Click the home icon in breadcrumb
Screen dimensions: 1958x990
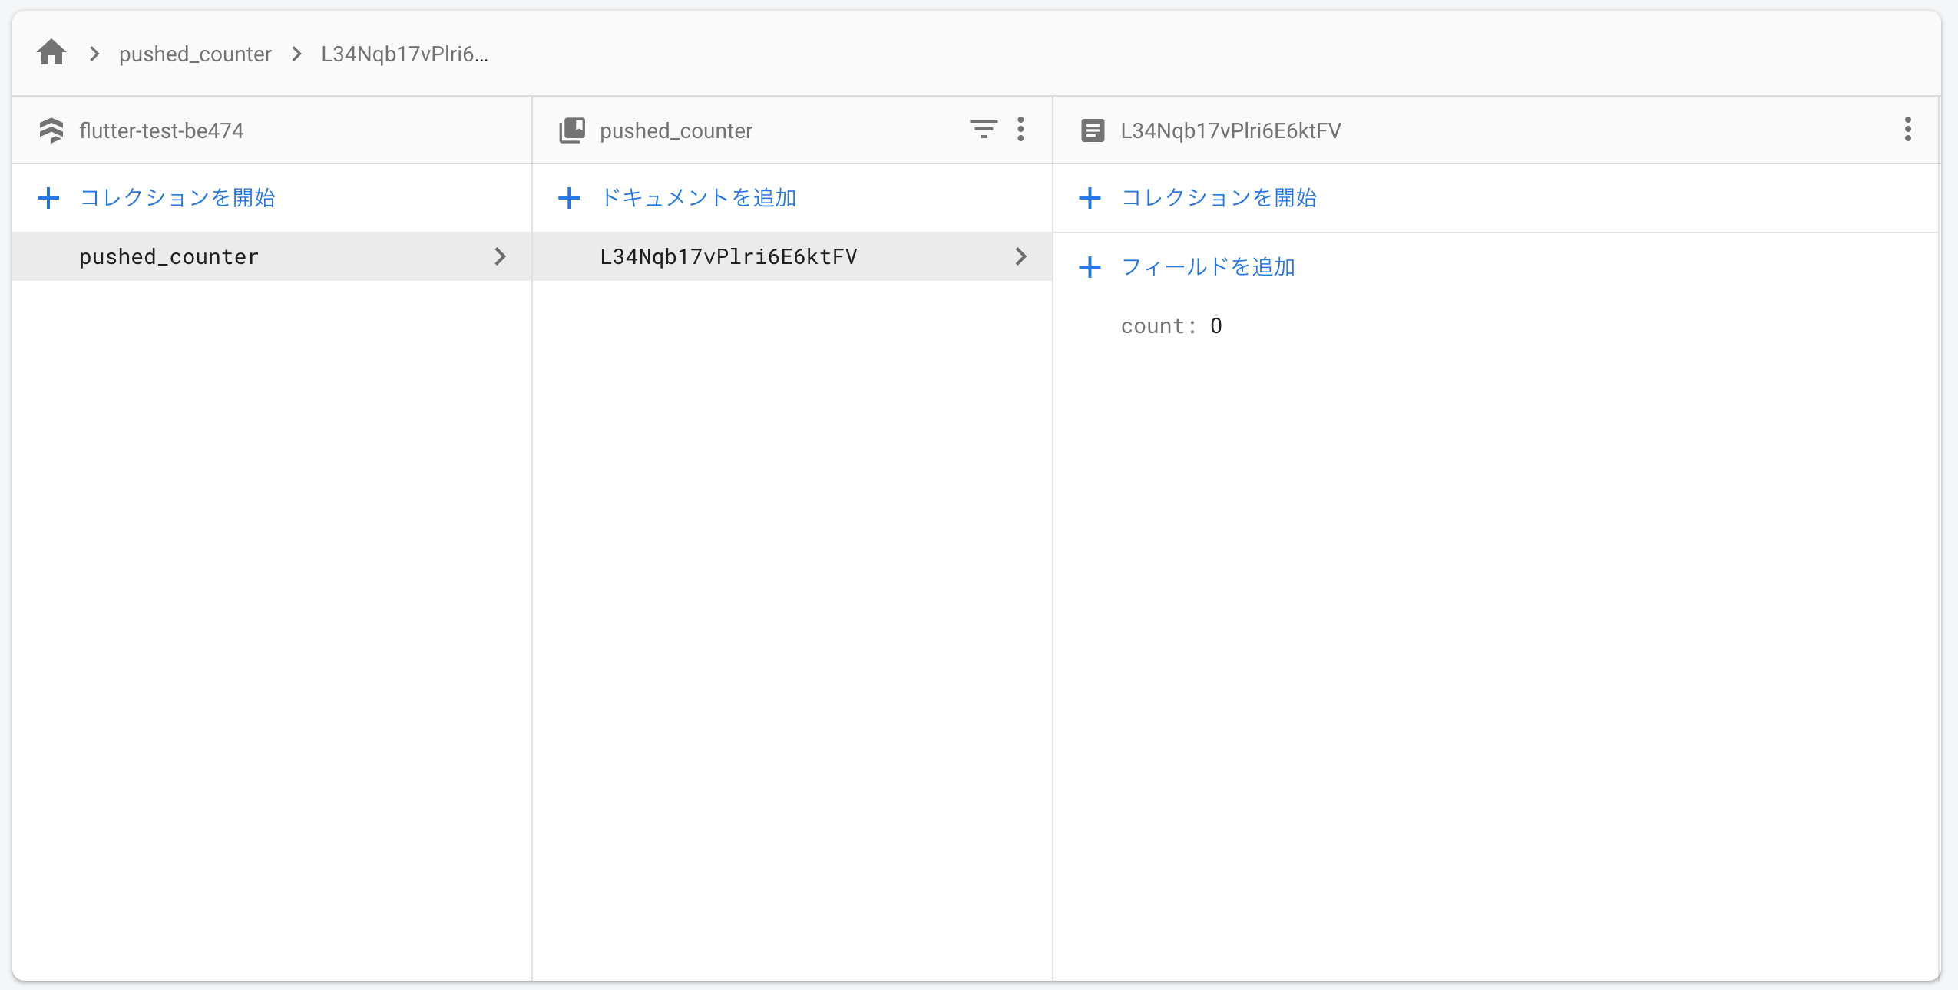(x=51, y=53)
